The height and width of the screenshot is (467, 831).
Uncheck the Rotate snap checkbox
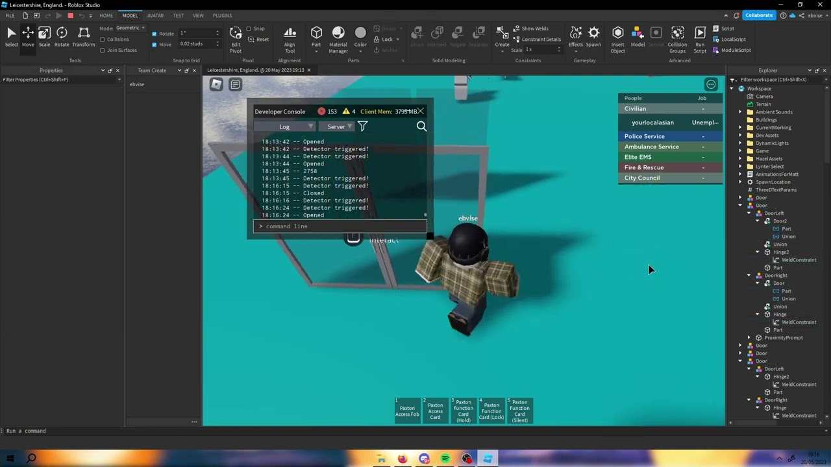pos(154,34)
